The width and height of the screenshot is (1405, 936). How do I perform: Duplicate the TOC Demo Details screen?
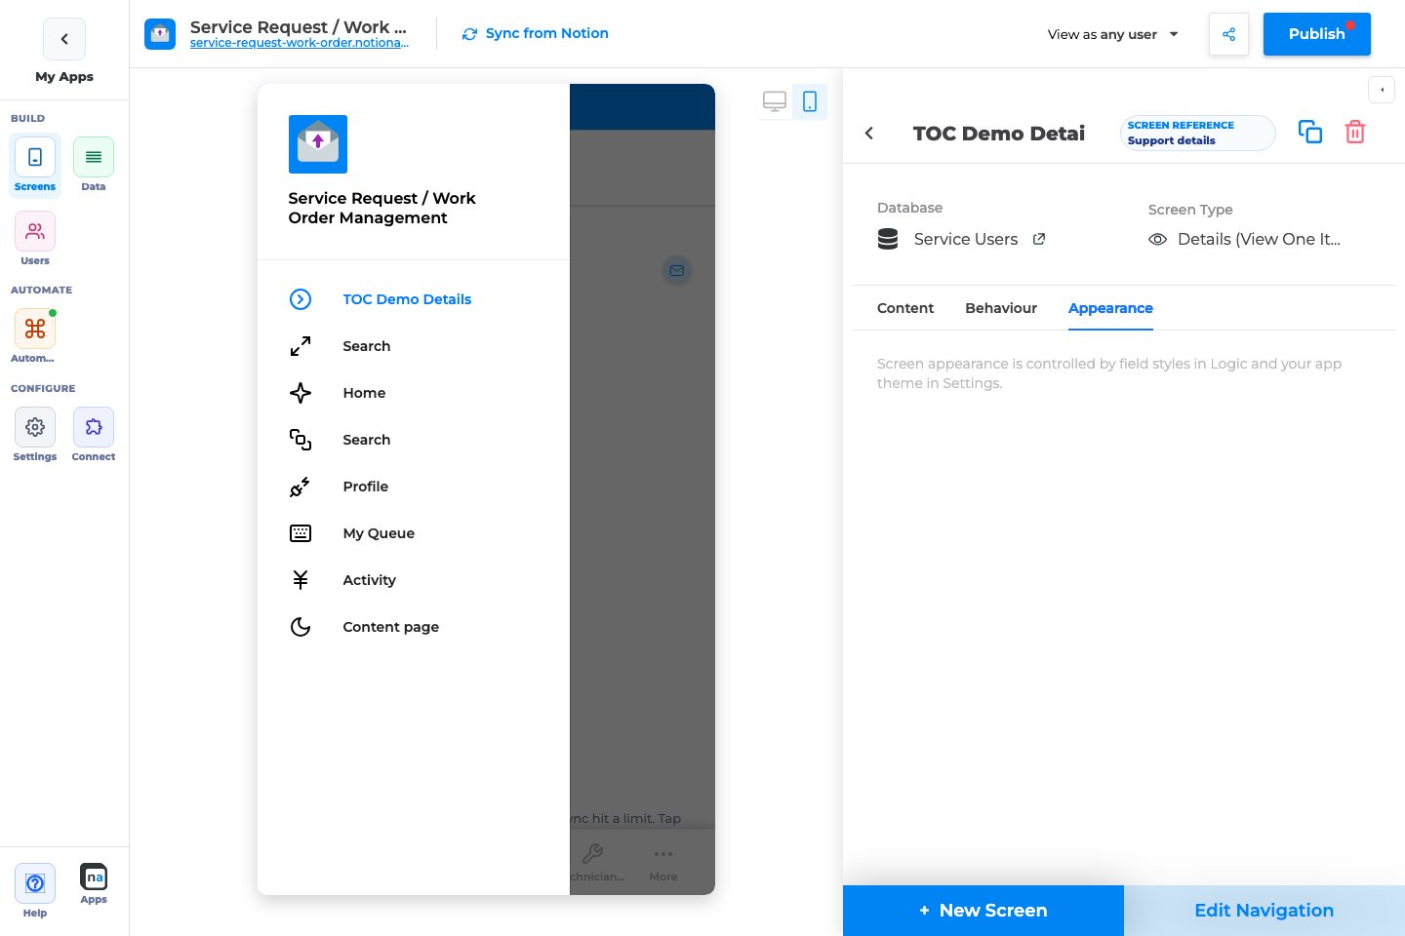coord(1310,133)
